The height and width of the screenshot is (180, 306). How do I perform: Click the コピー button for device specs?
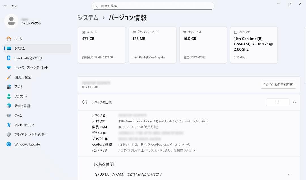click(277, 102)
